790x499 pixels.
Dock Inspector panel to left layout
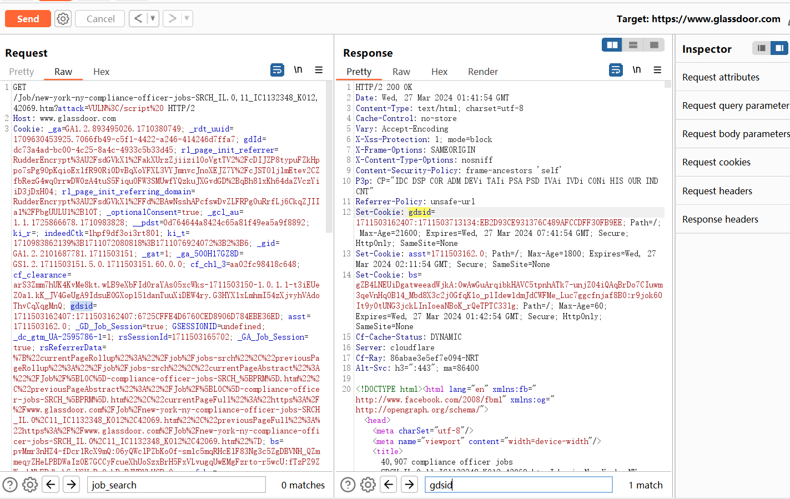pos(762,48)
